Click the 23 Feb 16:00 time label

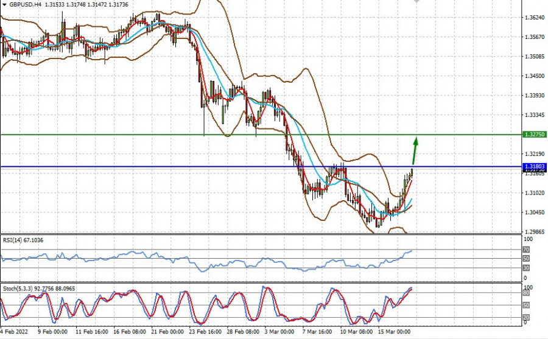point(205,331)
